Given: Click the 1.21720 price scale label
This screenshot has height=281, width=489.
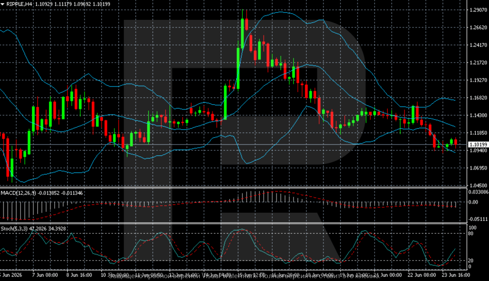Looking at the screenshot, I should 478,63.
